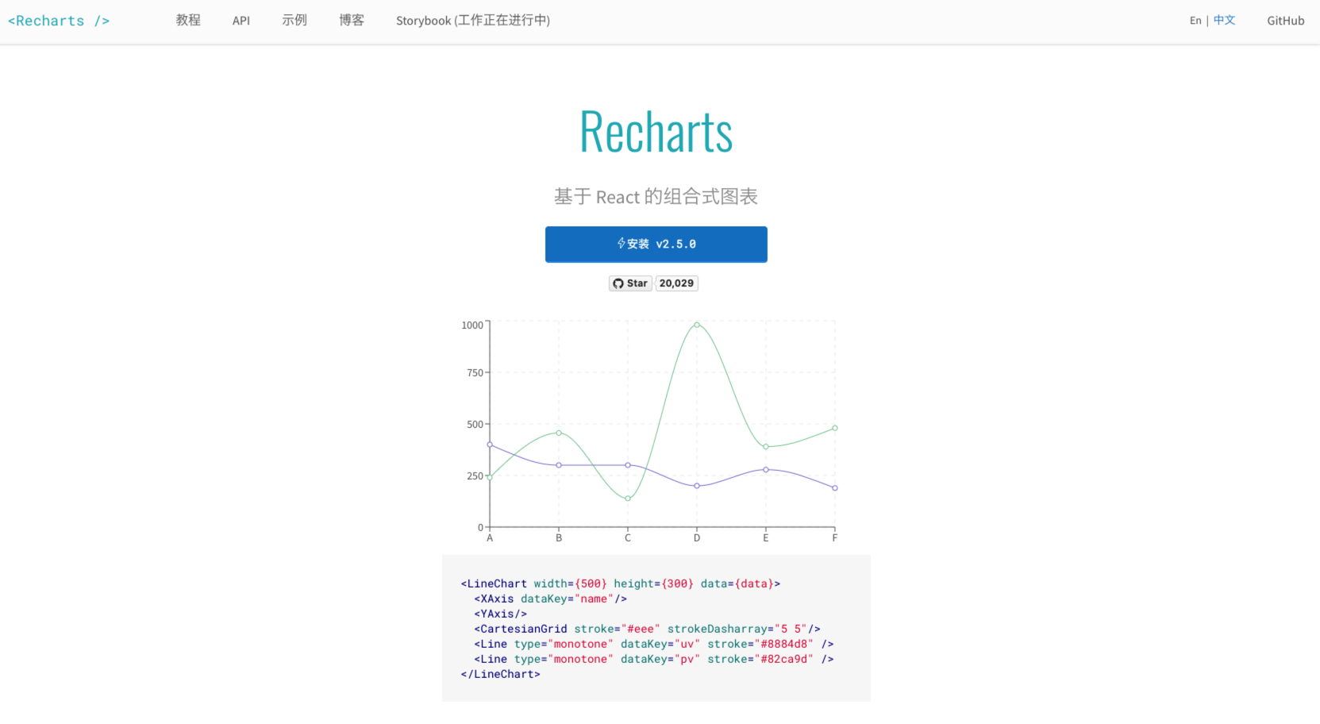This screenshot has height=724, width=1320.
Task: Open the 博客 nav link
Action: coord(352,21)
